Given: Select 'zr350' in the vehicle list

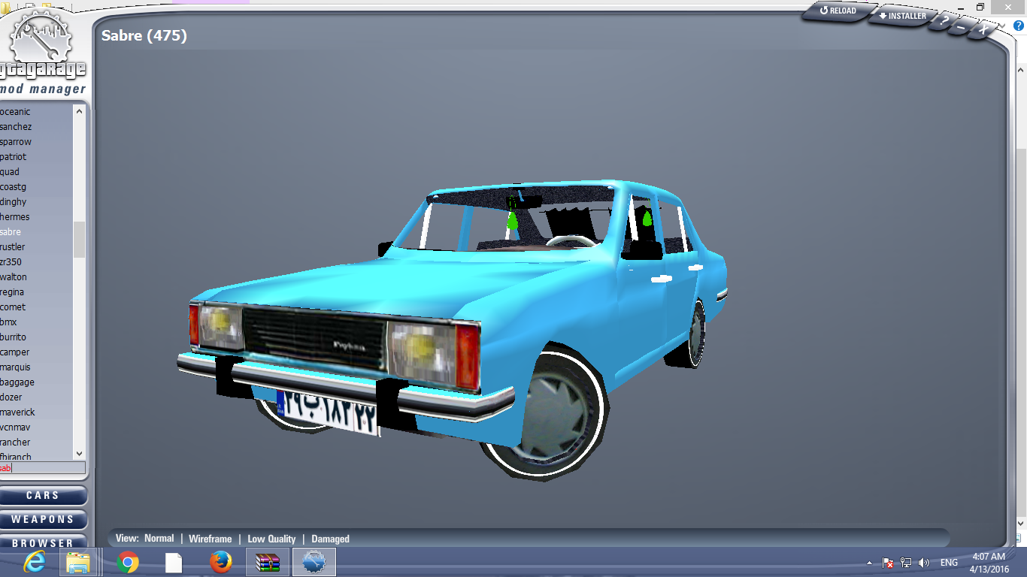Looking at the screenshot, I should tap(11, 262).
